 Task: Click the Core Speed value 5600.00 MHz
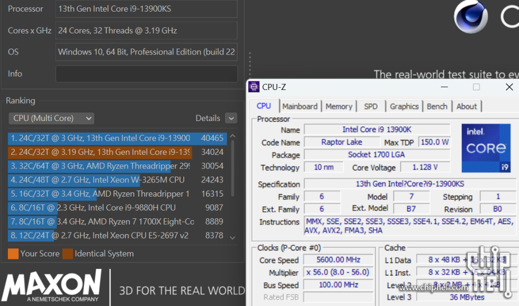pyautogui.click(x=338, y=259)
